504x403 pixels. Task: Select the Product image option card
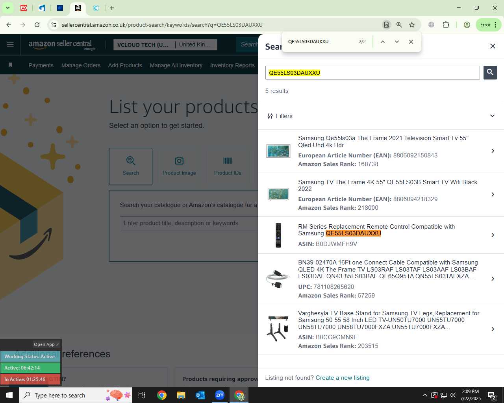coord(179,166)
